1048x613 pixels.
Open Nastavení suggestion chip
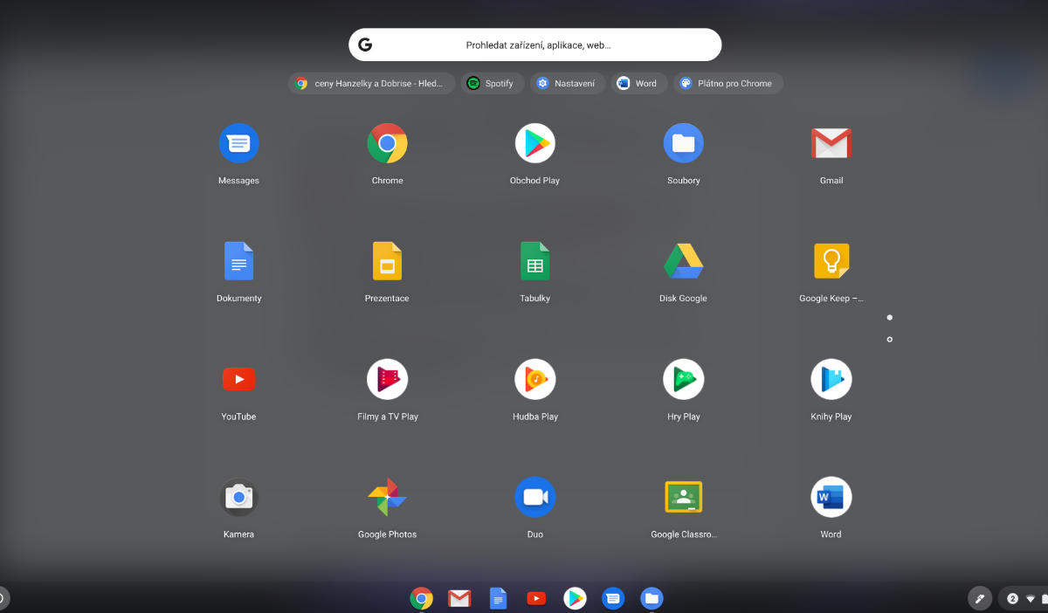(x=566, y=84)
